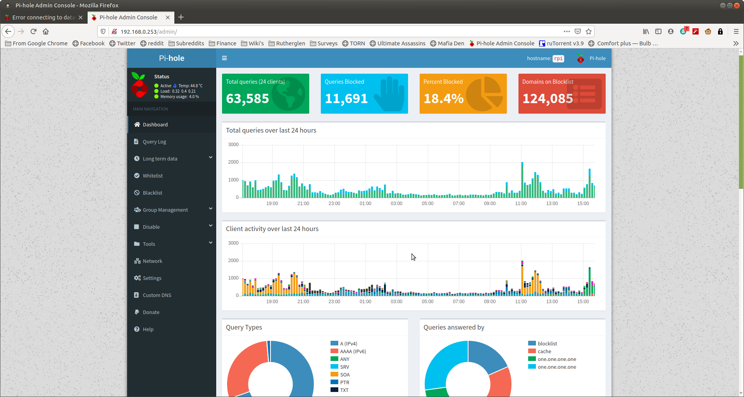The width and height of the screenshot is (744, 397).
Task: Click the Whitelist check-circle icon
Action: [x=137, y=176]
